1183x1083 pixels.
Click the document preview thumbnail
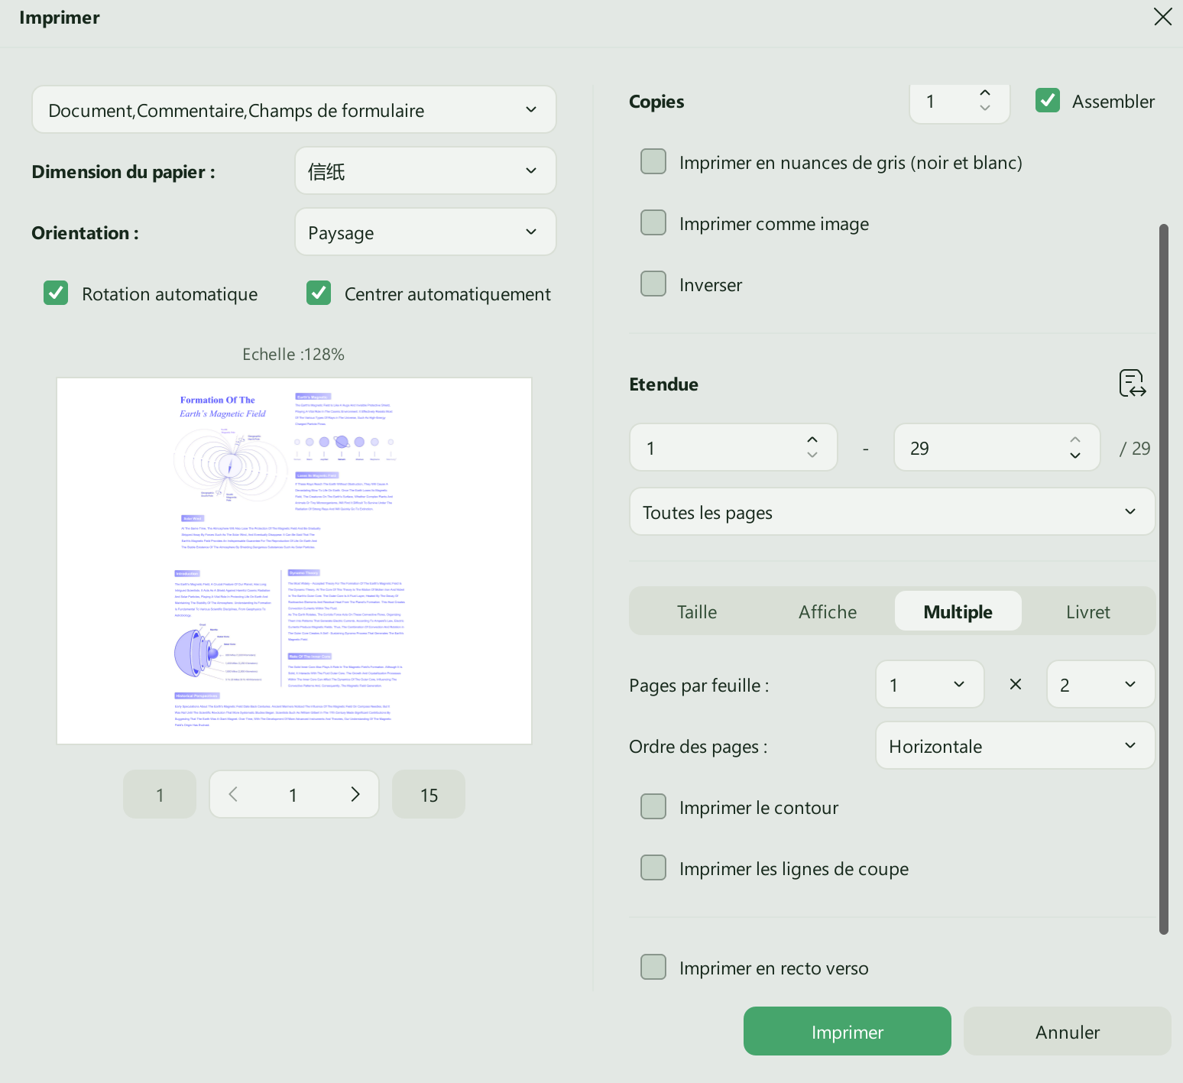coord(294,561)
